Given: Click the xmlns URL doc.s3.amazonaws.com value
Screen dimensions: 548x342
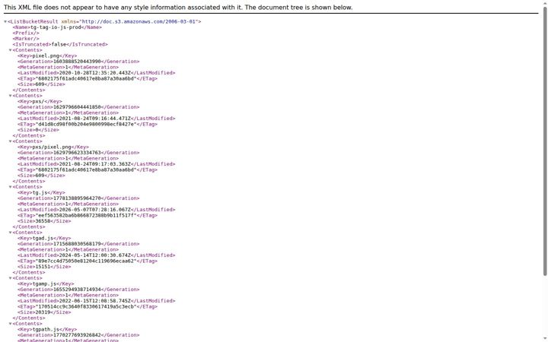Looking at the screenshot, I should (x=139, y=21).
